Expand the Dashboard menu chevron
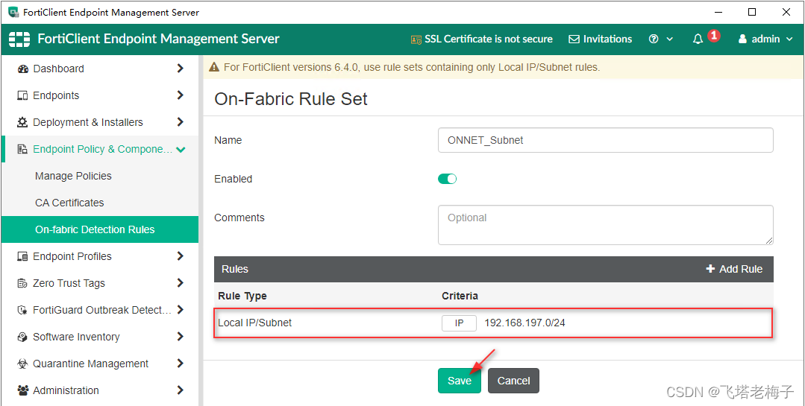The height and width of the screenshot is (406, 805). pyautogui.click(x=181, y=69)
